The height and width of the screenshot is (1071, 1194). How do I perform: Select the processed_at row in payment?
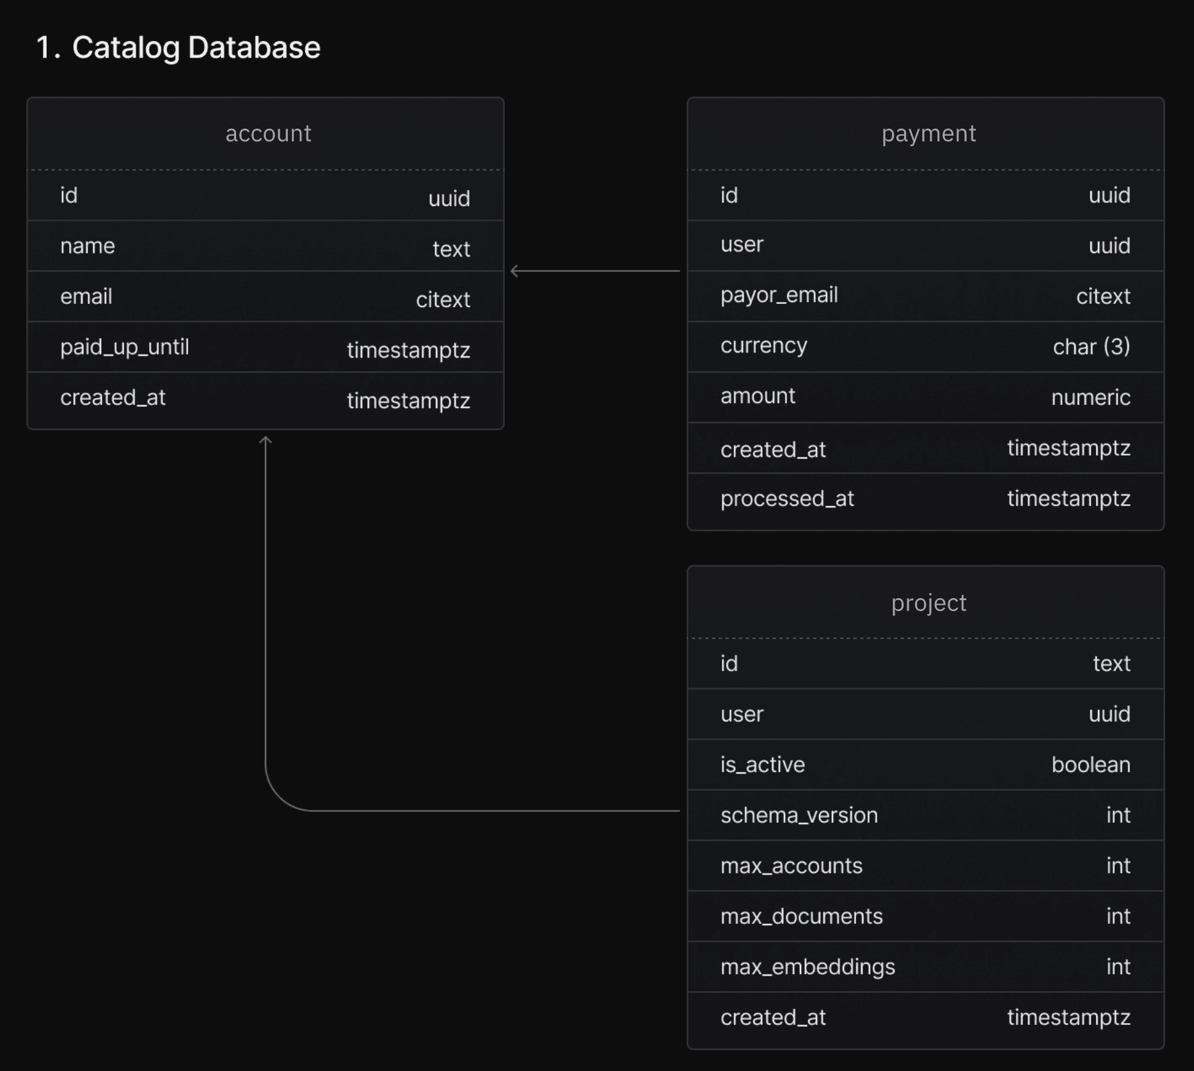pos(925,499)
